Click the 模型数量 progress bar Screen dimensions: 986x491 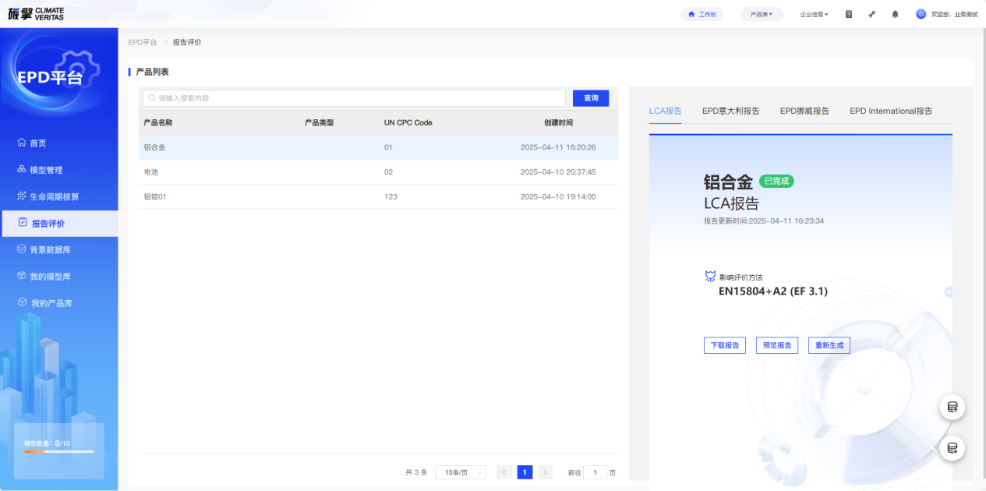point(58,451)
